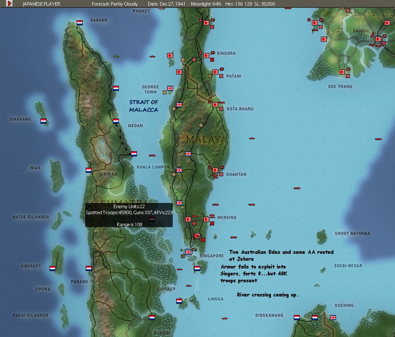
Task: Click the Forecast: Partly Cloudy status
Action: pos(115,4)
